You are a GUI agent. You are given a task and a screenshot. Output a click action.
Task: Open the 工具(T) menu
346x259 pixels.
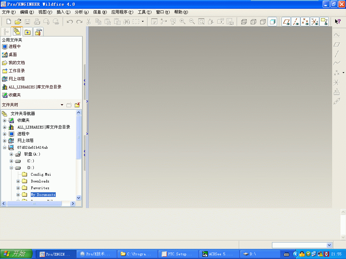(x=145, y=12)
